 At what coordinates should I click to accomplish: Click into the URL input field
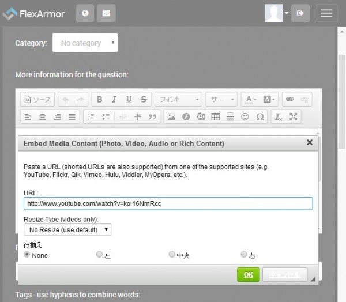[168, 203]
